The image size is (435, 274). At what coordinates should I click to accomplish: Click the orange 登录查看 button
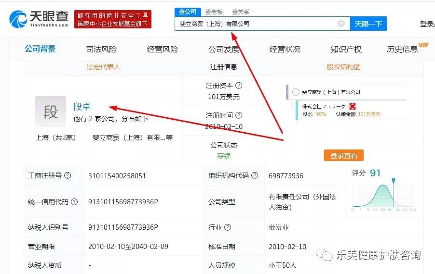(x=343, y=155)
